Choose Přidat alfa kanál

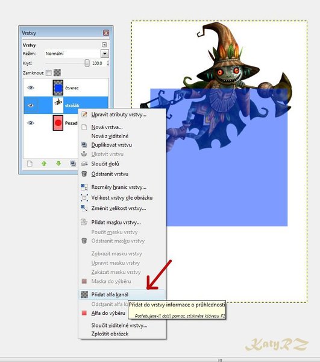[122, 294]
